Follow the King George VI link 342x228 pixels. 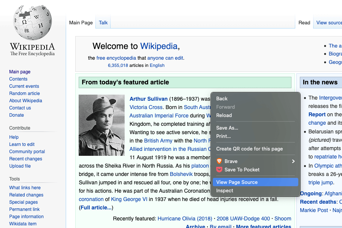(x=129, y=199)
